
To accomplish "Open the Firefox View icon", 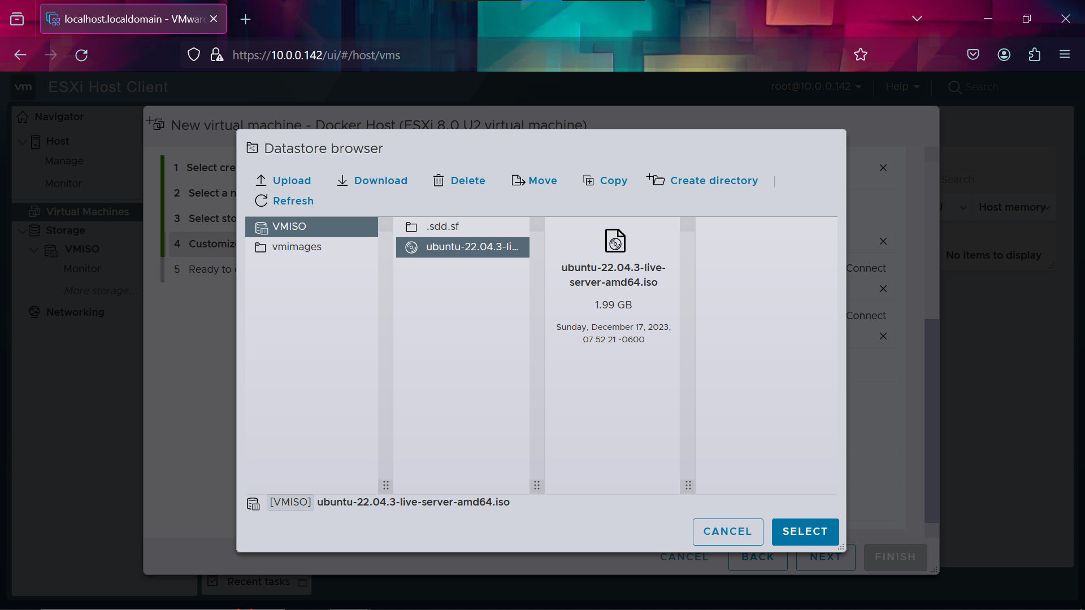I will point(17,19).
